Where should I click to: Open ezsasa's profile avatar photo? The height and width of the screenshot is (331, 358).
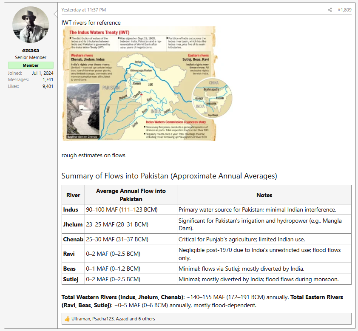(x=31, y=25)
